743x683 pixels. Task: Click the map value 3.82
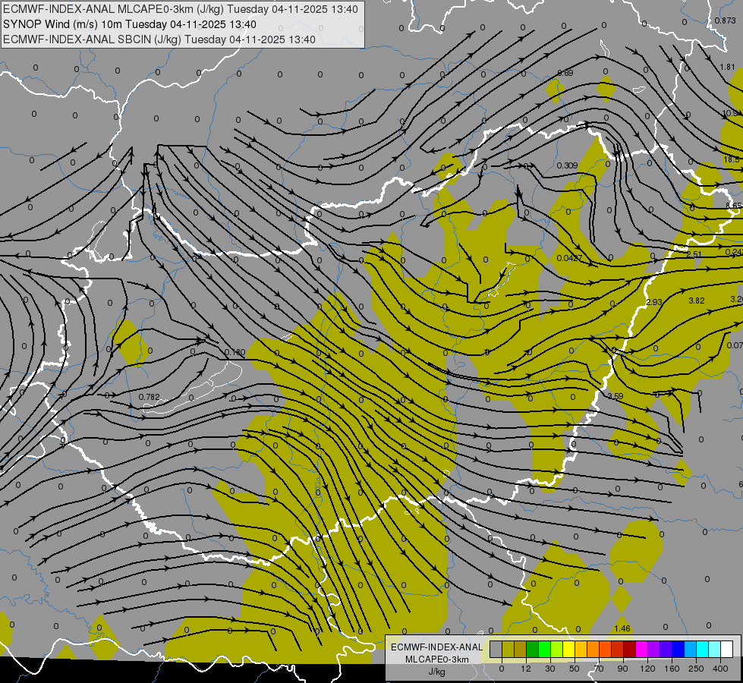[x=697, y=301]
